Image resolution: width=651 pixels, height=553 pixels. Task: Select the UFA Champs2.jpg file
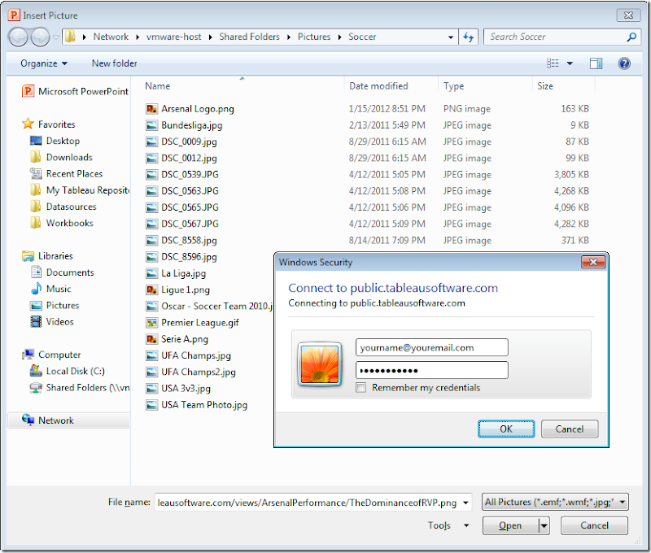tap(199, 372)
